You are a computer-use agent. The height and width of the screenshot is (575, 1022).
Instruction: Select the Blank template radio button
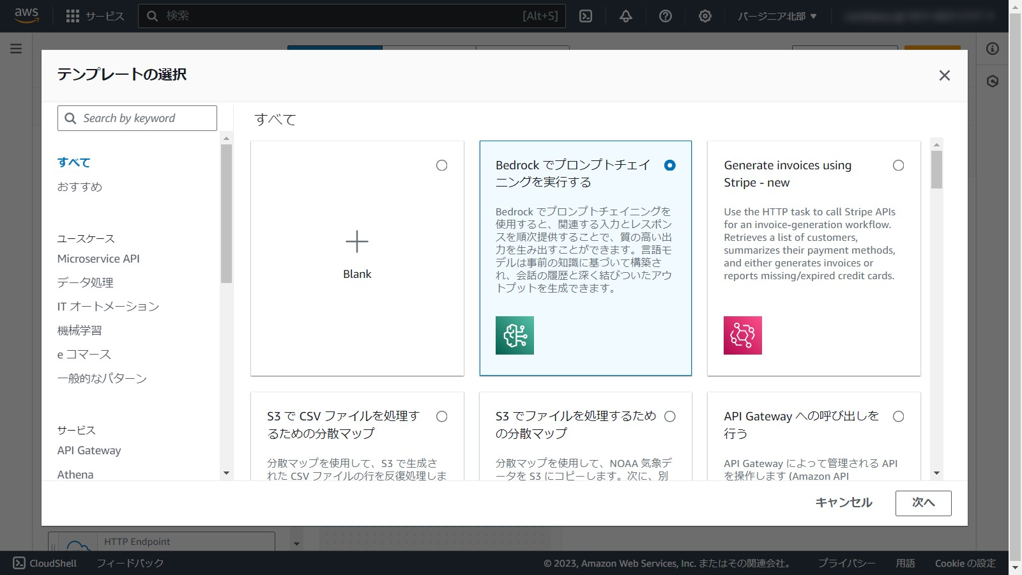click(441, 165)
